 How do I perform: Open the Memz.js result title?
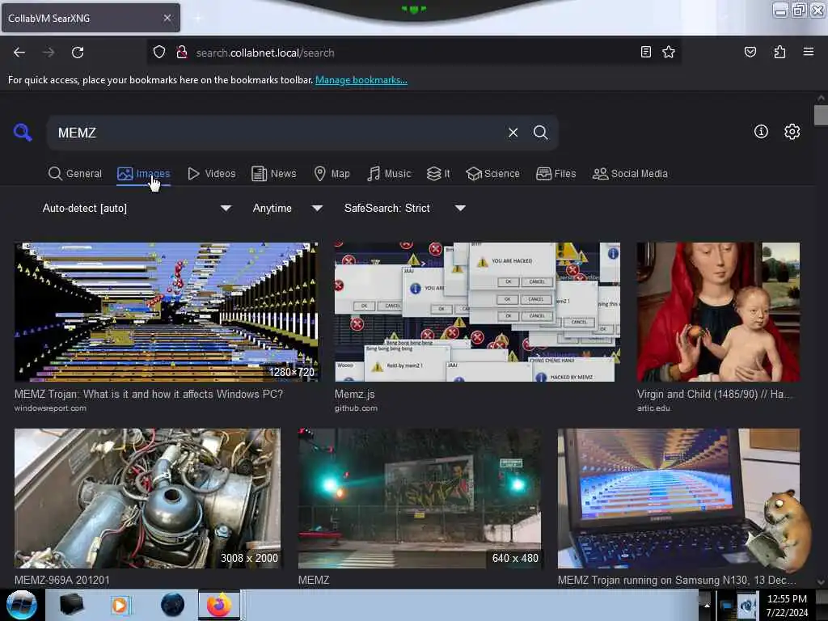[x=354, y=395]
